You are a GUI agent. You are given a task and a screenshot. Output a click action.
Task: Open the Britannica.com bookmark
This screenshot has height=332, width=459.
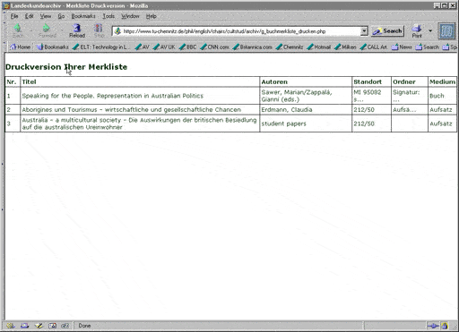(x=252, y=47)
